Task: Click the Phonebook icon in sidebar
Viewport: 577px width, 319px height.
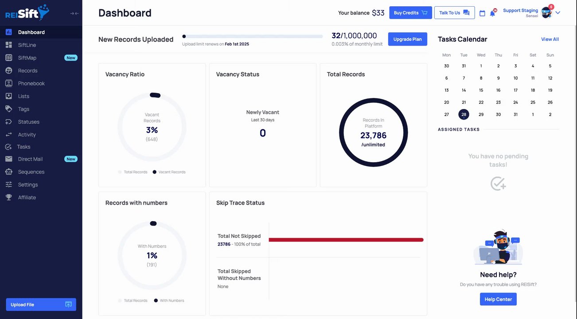Action: (x=8, y=83)
